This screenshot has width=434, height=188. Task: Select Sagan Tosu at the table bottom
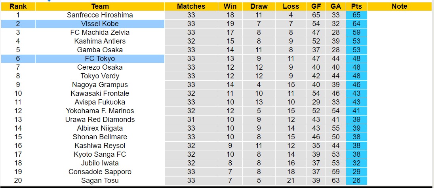[100, 180]
